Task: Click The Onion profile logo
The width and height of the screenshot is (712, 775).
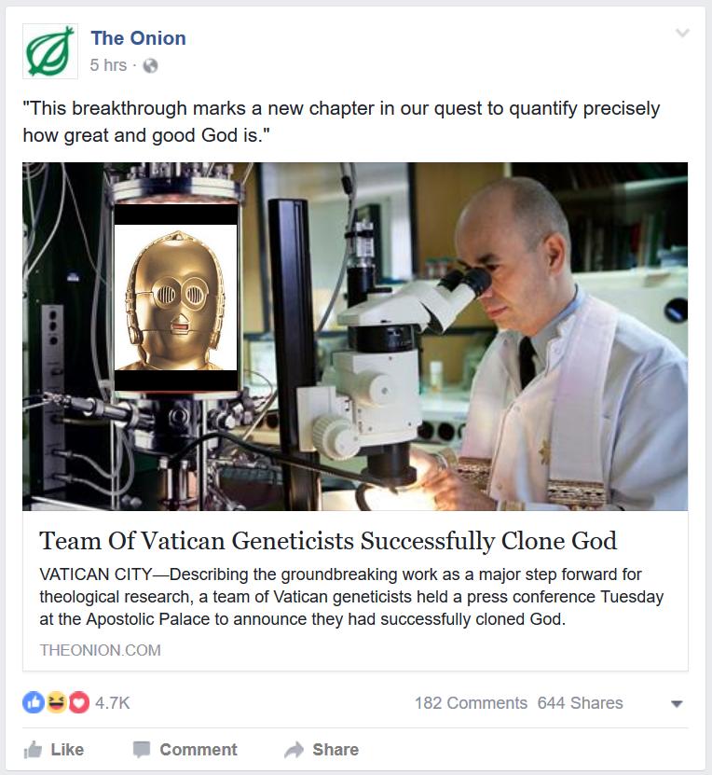Action: click(50, 51)
